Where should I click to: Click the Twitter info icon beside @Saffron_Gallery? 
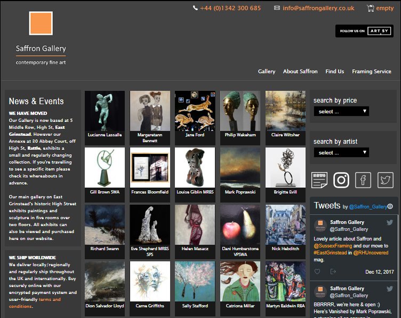[390, 206]
